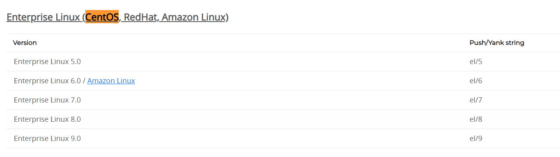Select the Enterprise Linux 6.0 text
The width and height of the screenshot is (560, 157).
pyautogui.click(x=47, y=81)
